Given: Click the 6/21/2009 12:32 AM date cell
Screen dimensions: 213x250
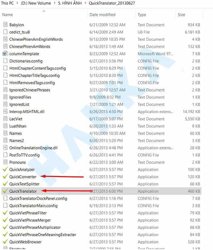Looking at the screenshot, I should pyautogui.click(x=107, y=25).
